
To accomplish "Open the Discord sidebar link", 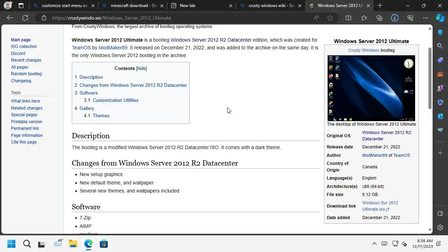I will click(x=18, y=54).
